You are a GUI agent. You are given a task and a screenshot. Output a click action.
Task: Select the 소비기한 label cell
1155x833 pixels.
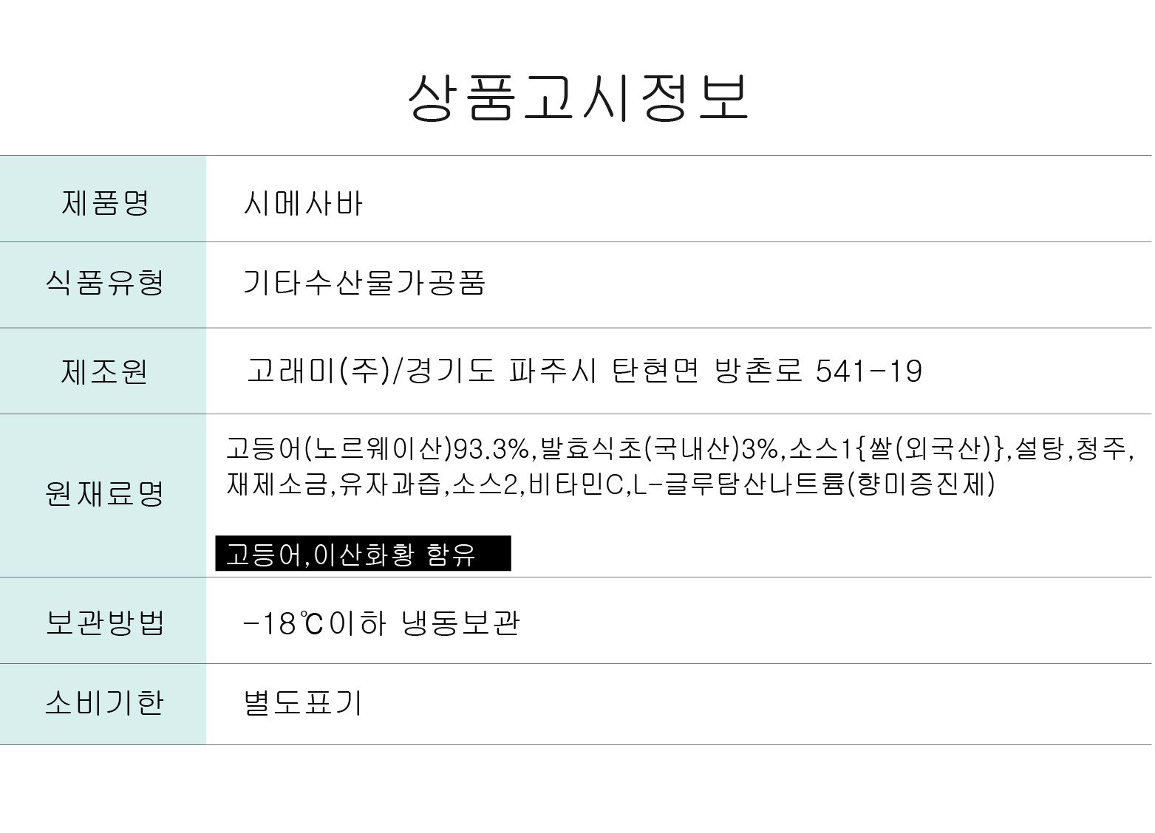104,702
